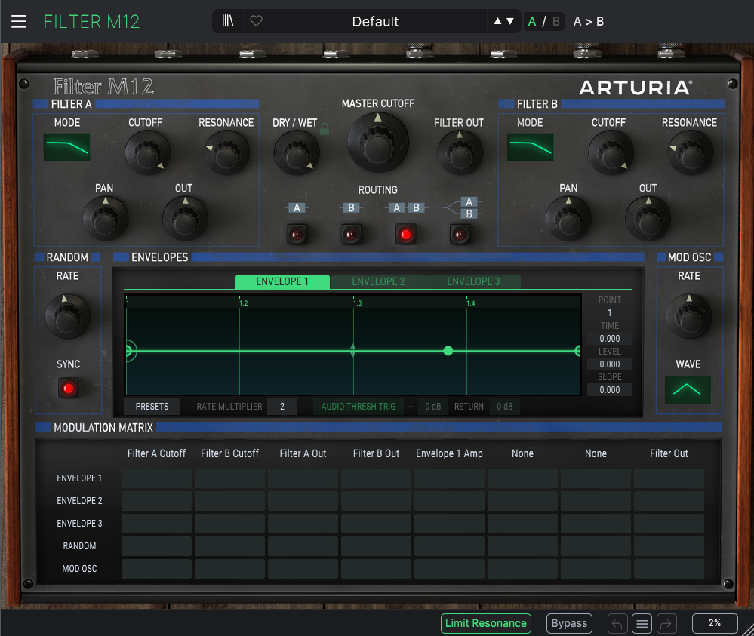
Task: Toggle the serial A to B routing LED
Action: (406, 235)
